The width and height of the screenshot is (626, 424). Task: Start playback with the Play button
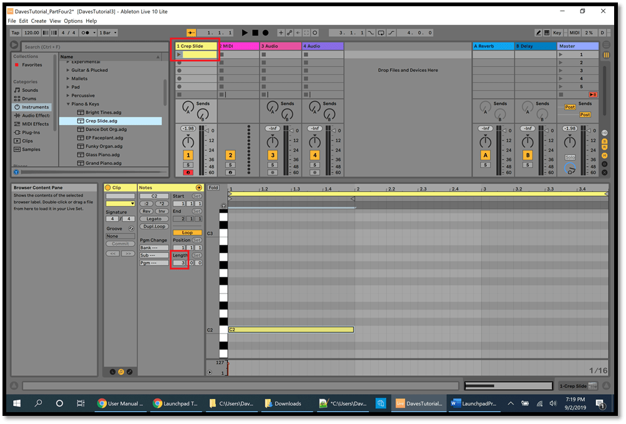pyautogui.click(x=244, y=32)
